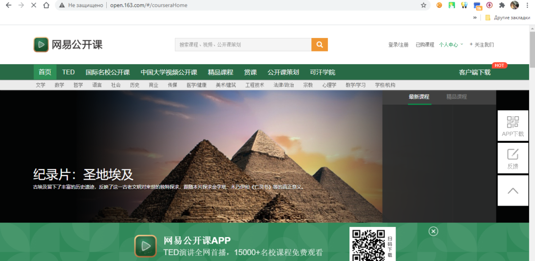Open the 历史 category
This screenshot has width=535, height=261.
(135, 85)
